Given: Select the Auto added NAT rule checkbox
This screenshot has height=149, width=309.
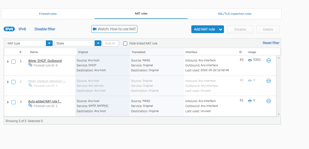Looking at the screenshot, I should (x=13, y=102).
